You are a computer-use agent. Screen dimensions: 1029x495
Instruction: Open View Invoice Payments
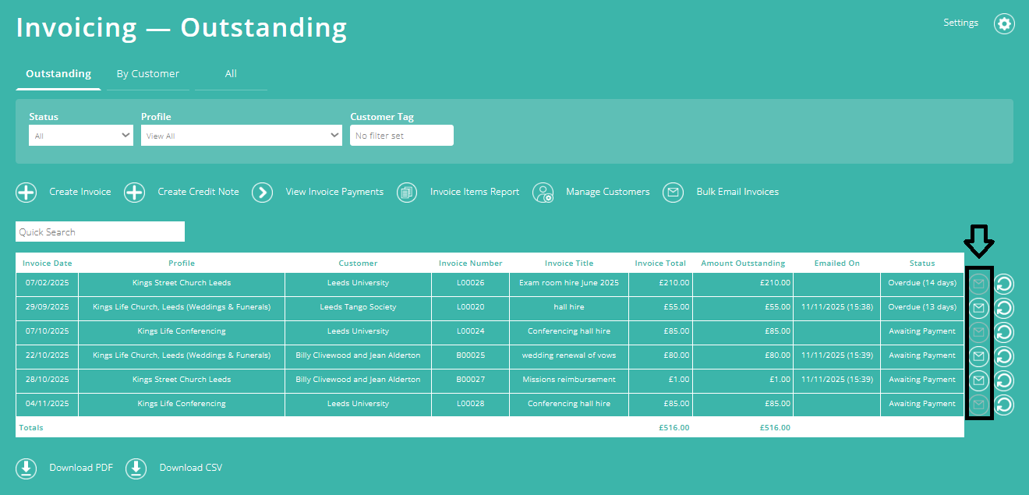coord(263,192)
